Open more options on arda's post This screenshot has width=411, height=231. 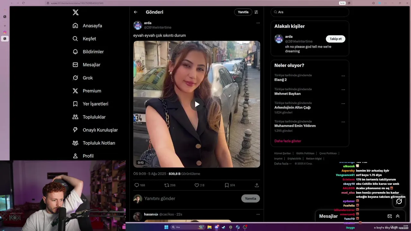click(258, 23)
